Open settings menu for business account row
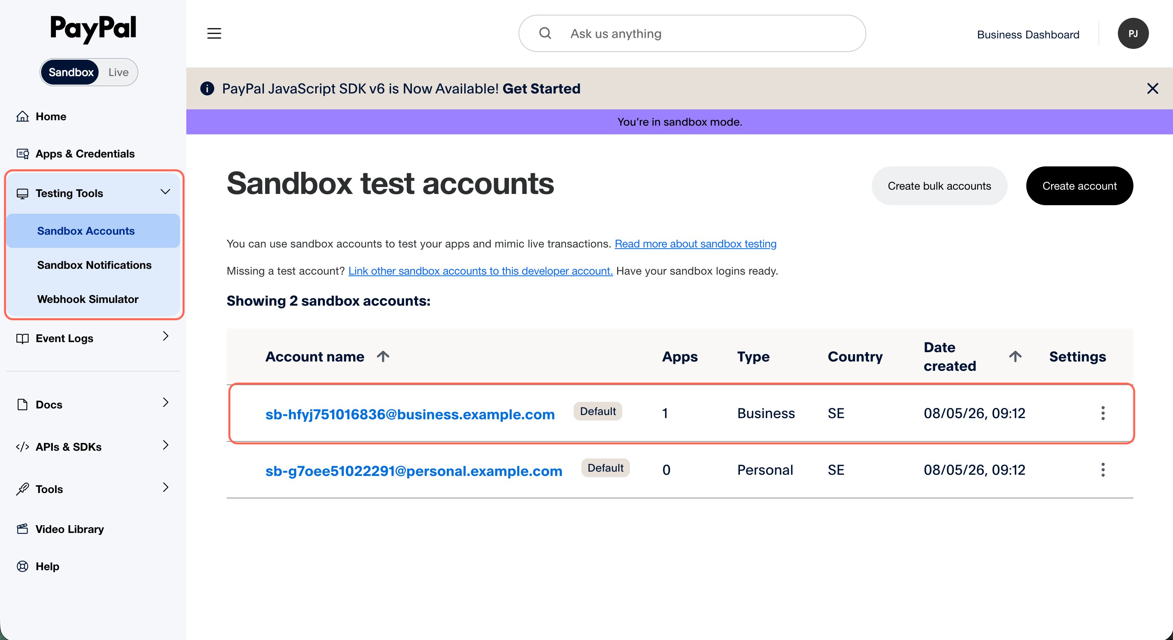The image size is (1173, 640). pyautogui.click(x=1102, y=413)
